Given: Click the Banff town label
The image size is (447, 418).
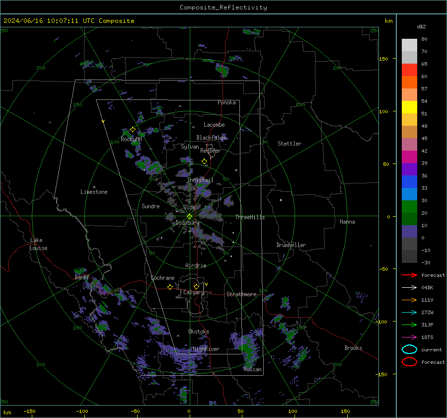Looking at the screenshot, I should [82, 277].
